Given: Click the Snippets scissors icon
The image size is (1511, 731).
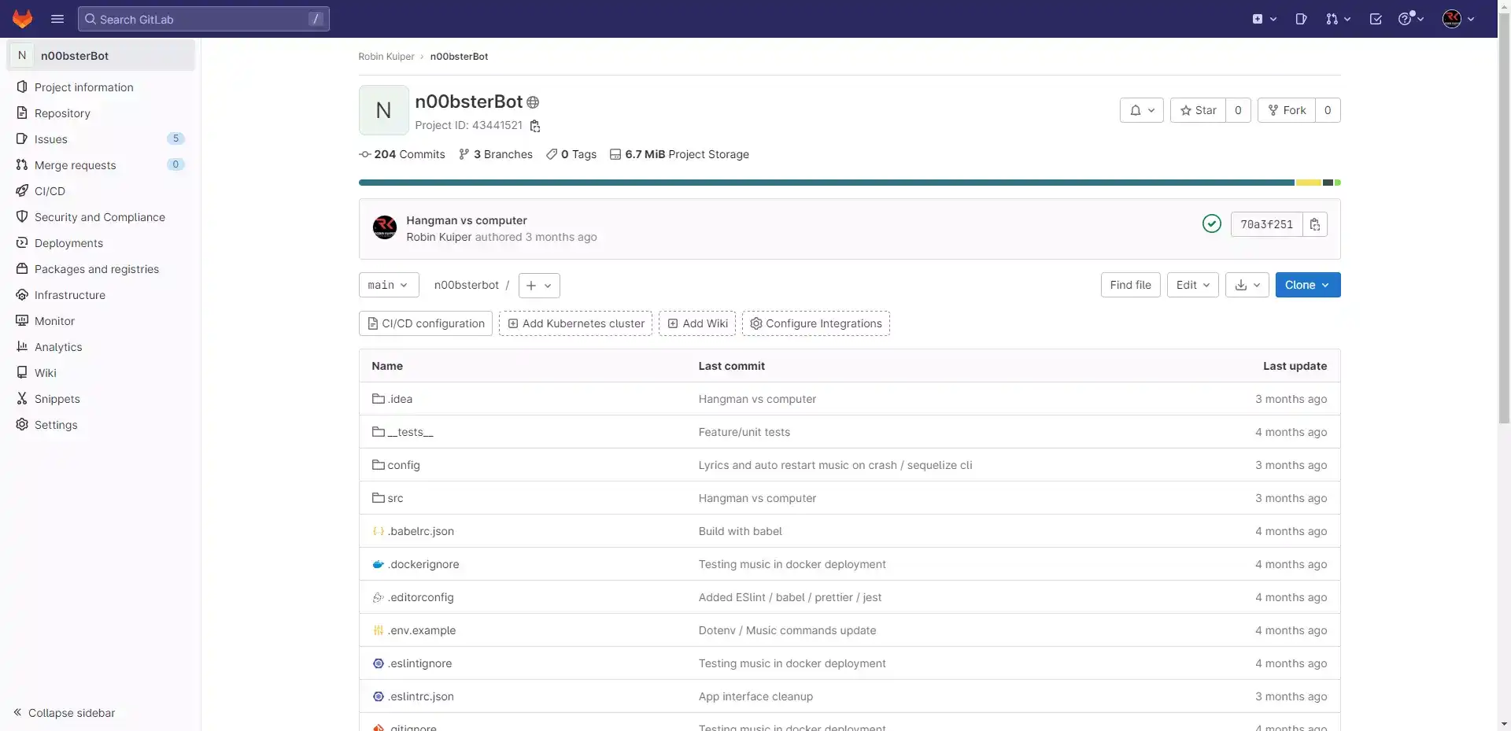Looking at the screenshot, I should 22,399.
